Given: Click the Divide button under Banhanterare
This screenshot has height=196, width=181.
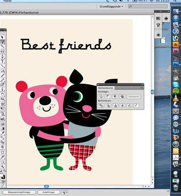Looking at the screenshot, I should (x=101, y=105).
